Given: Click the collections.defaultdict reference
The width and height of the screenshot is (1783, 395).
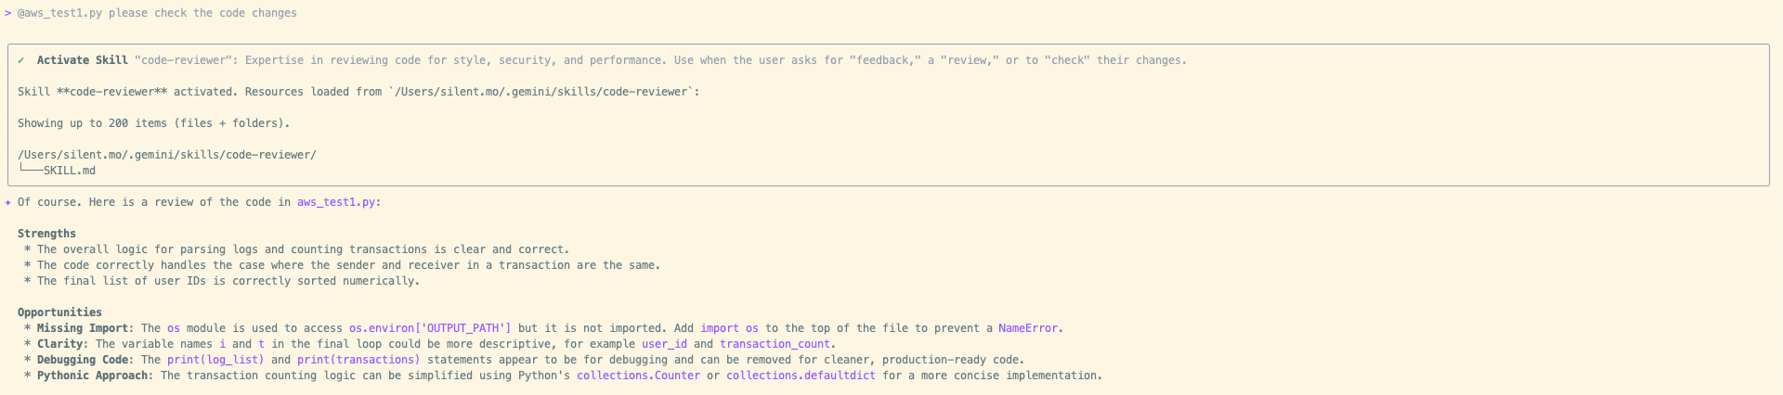Looking at the screenshot, I should click(x=800, y=376).
